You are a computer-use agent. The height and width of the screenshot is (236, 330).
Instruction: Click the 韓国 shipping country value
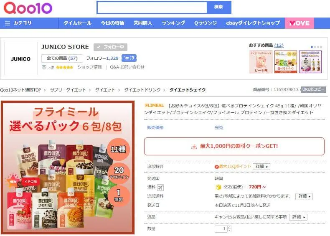pos(218,178)
